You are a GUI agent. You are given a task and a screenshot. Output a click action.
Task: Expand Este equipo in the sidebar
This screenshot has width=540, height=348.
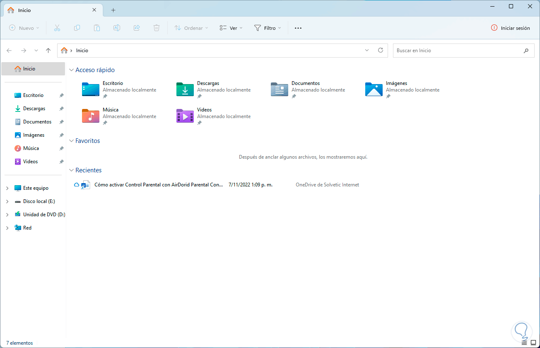[x=7, y=188]
